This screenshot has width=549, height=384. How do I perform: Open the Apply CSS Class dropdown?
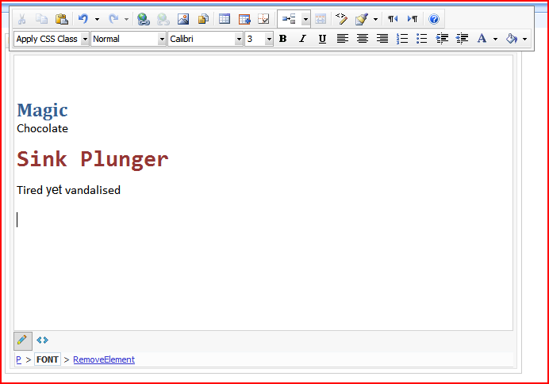[85, 39]
